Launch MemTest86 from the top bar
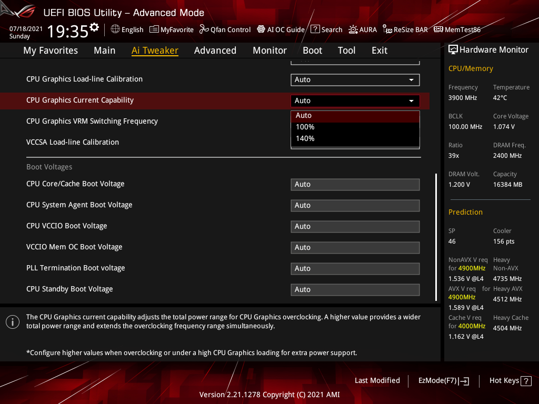This screenshot has height=404, width=539. tap(457, 29)
